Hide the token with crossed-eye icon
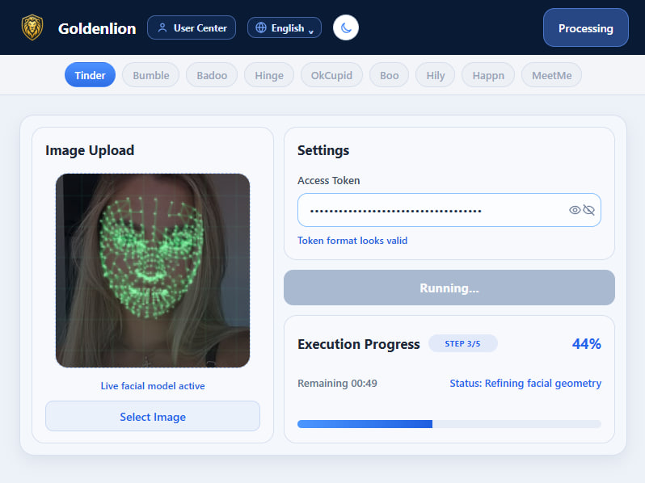Image resolution: width=645 pixels, height=483 pixels. tap(589, 210)
